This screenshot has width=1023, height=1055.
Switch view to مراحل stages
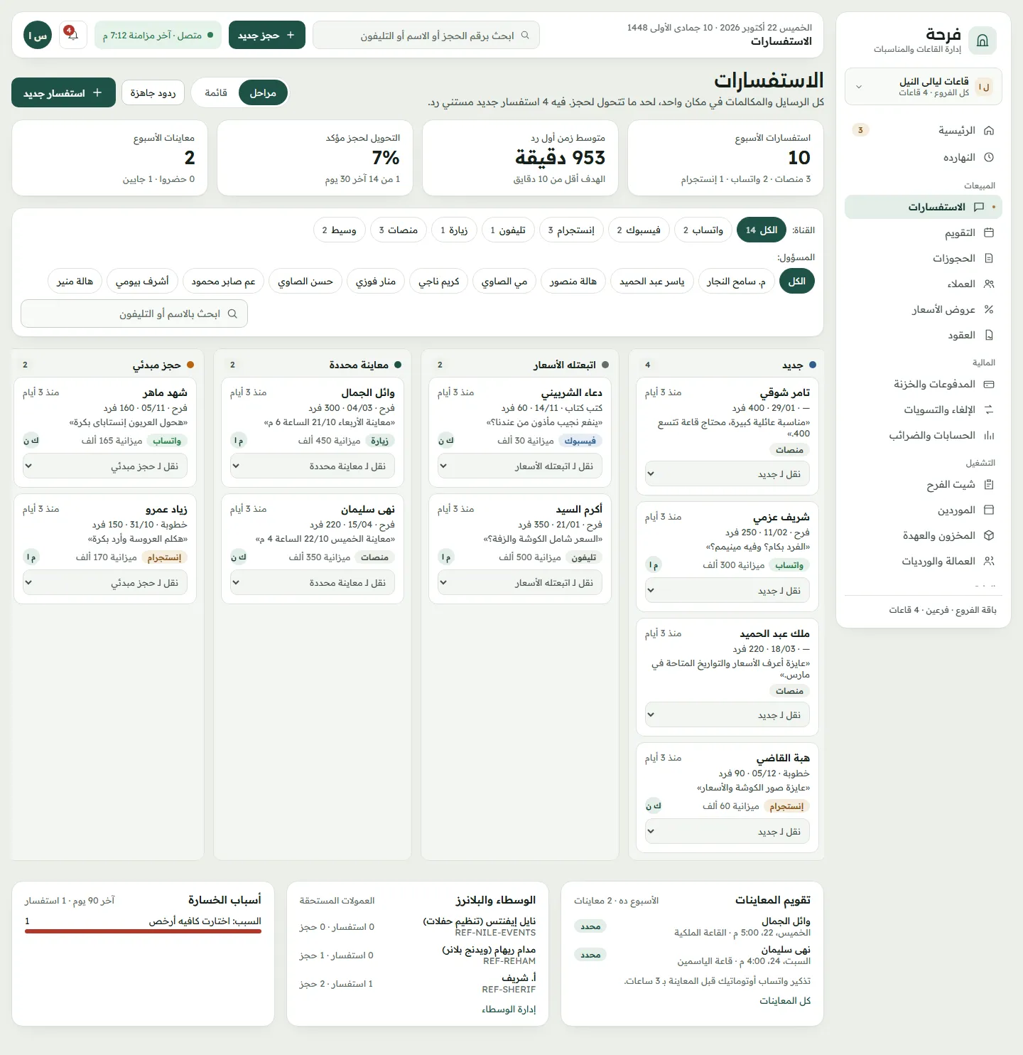(263, 93)
